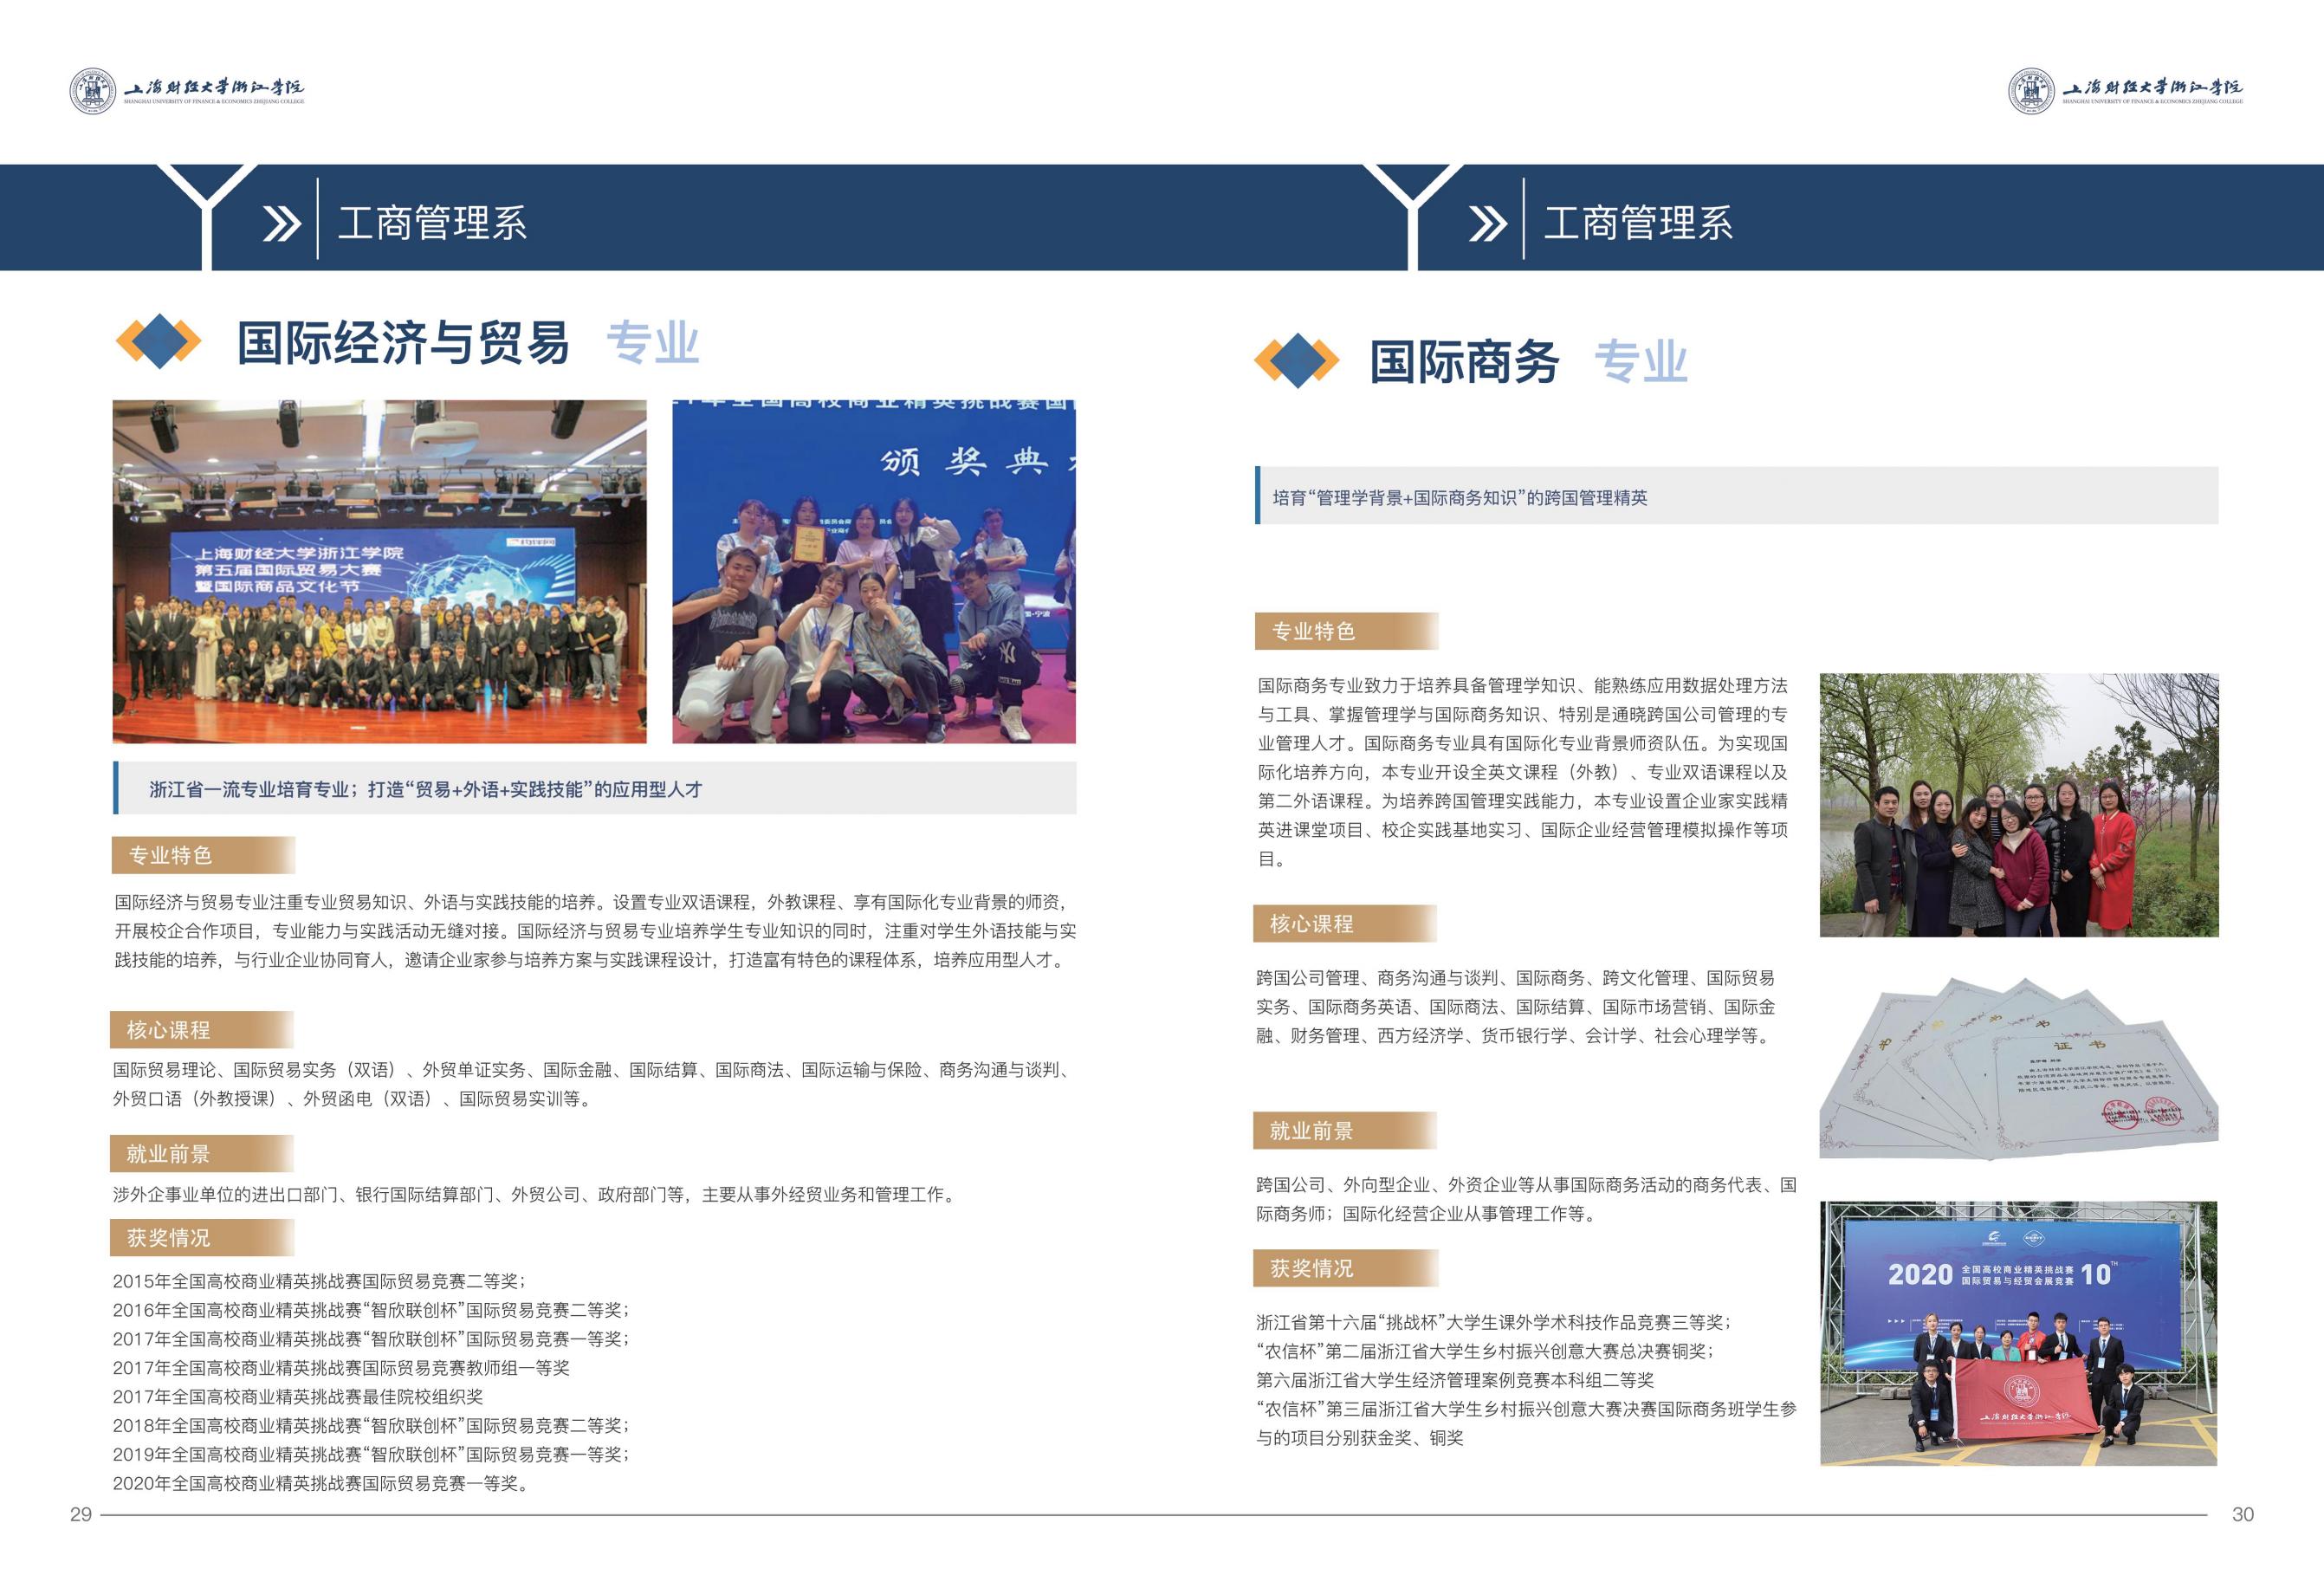The width and height of the screenshot is (2324, 1588).
Task: Click the right page 获奖情况 label
Action: click(x=1312, y=1269)
